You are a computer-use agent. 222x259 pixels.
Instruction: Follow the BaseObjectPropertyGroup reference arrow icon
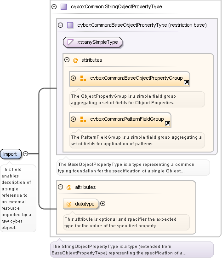point(186,82)
